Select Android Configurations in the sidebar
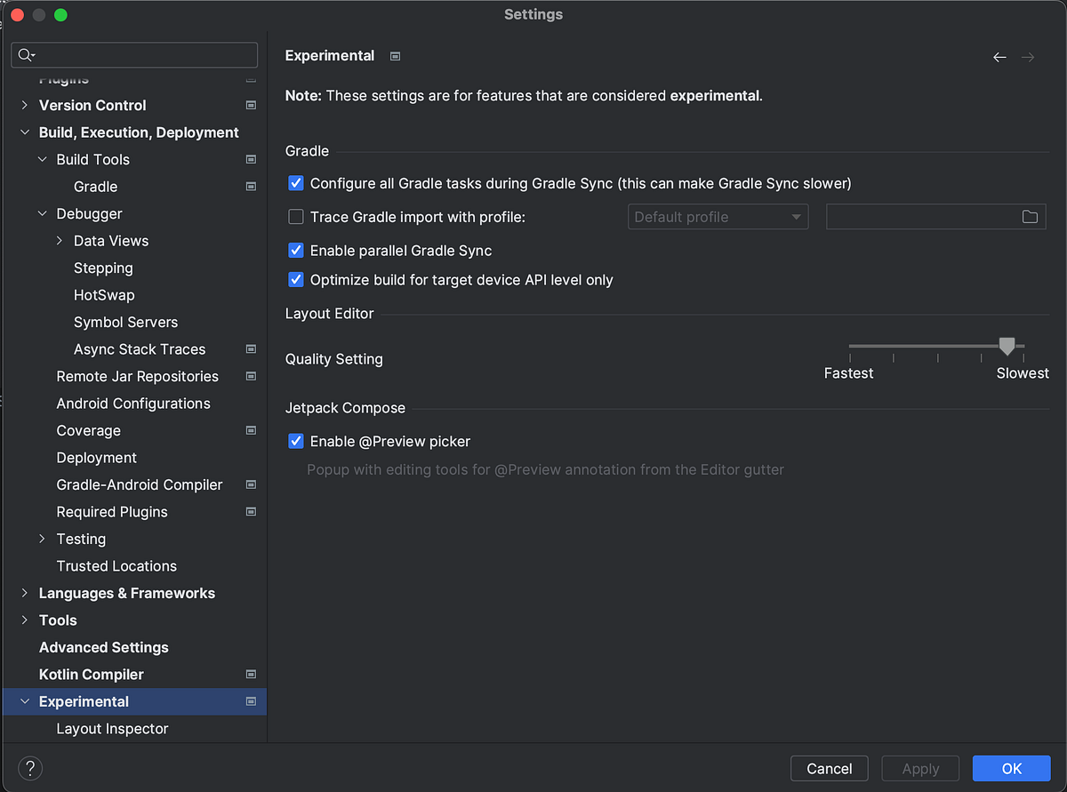 133,404
